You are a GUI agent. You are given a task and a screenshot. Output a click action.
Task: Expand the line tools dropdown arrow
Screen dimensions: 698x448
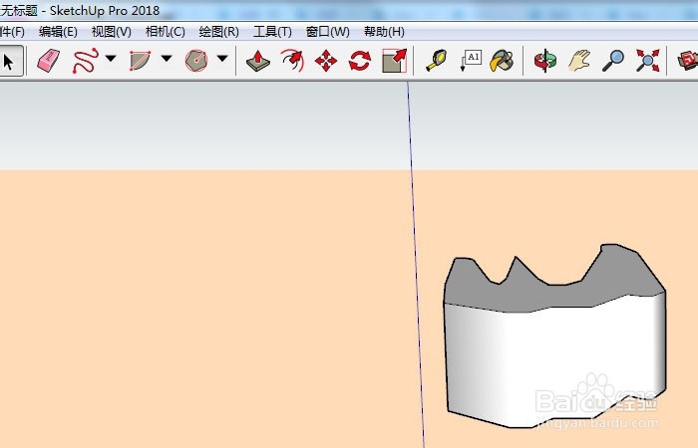pos(111,58)
